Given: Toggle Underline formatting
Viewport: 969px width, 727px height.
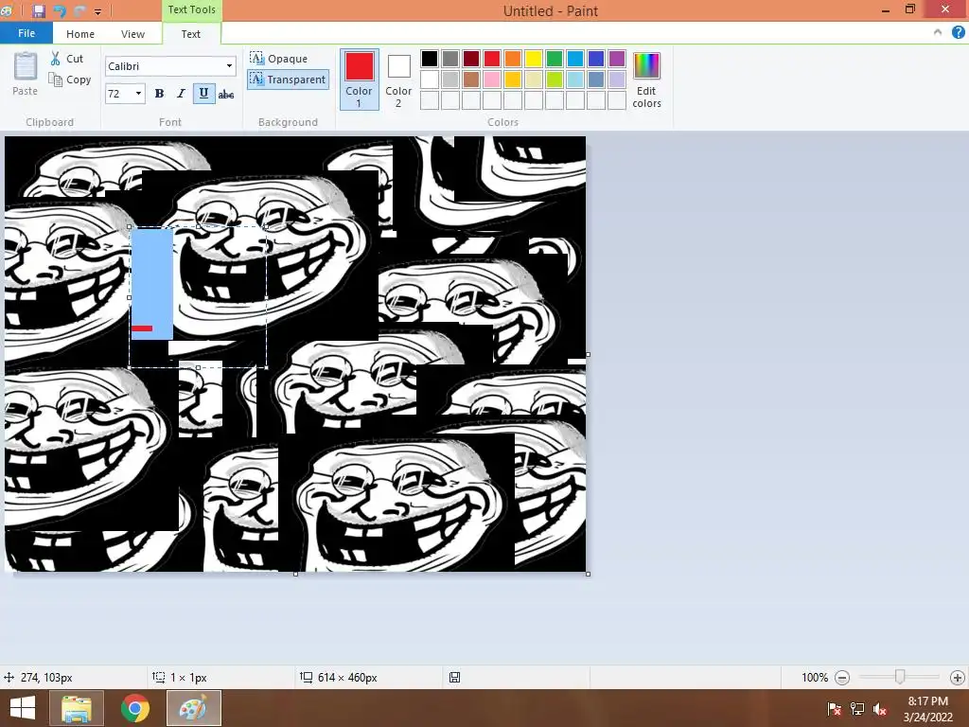Looking at the screenshot, I should point(203,94).
